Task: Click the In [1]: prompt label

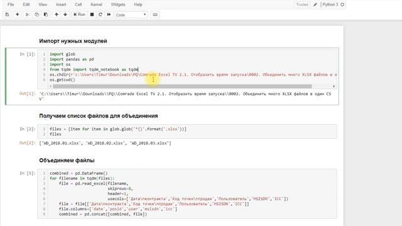Action: (x=28, y=54)
